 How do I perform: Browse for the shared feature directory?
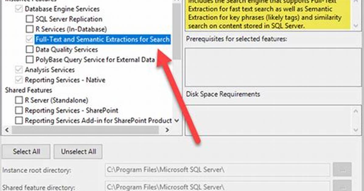click(342, 186)
